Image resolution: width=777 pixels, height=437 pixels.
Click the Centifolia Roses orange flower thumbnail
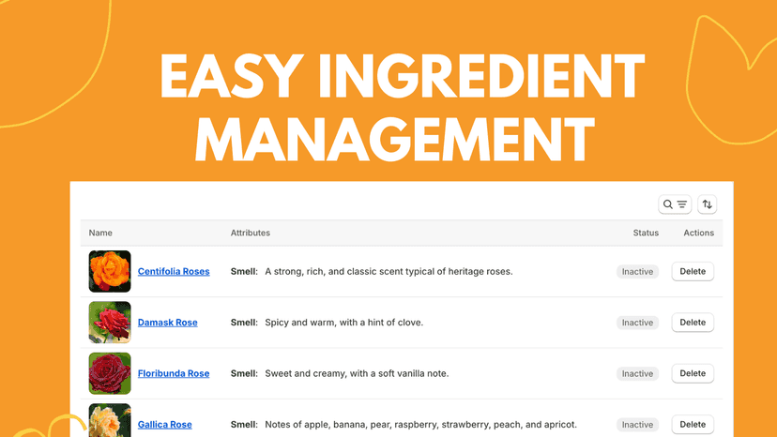pyautogui.click(x=110, y=272)
